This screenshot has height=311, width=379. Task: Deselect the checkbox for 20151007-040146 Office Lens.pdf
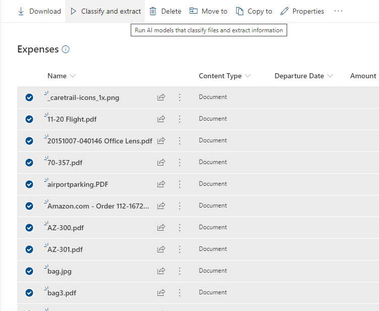[29, 141]
